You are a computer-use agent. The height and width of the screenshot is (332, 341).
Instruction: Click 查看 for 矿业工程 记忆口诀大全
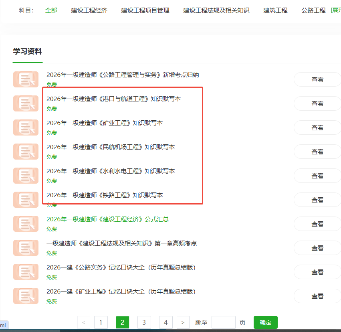317,296
